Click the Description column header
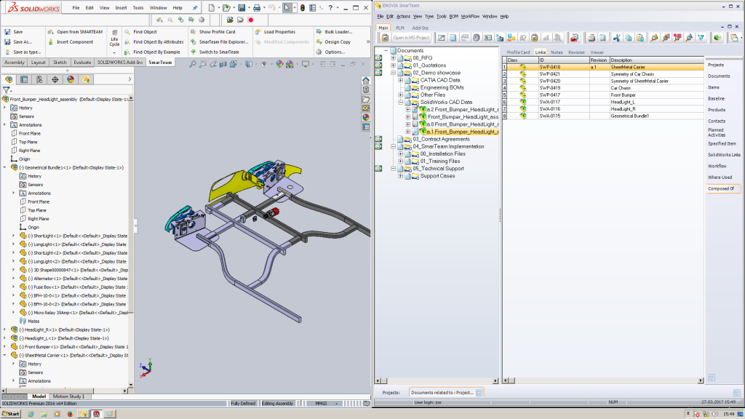The height and width of the screenshot is (419, 745). [656, 60]
